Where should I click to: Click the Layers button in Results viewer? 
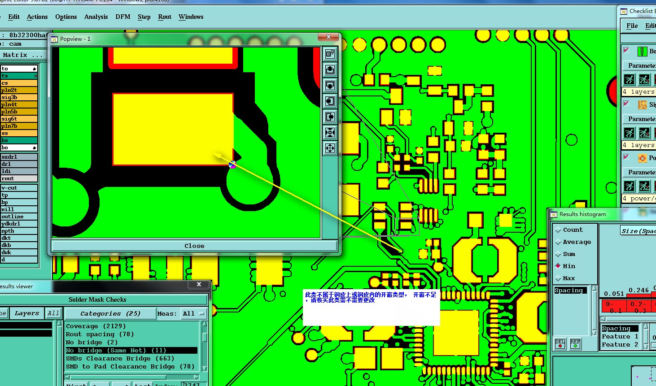tap(26, 313)
